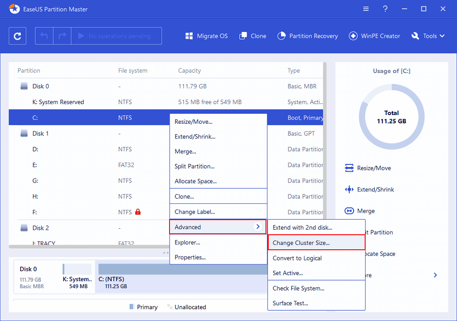Click Extend/Shrink in the side panel
457x321 pixels.
click(375, 189)
